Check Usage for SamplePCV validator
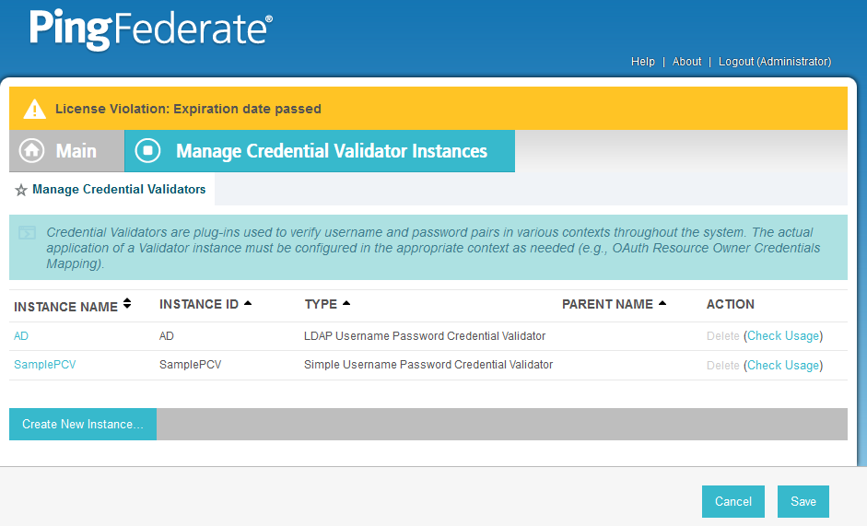 pos(783,365)
